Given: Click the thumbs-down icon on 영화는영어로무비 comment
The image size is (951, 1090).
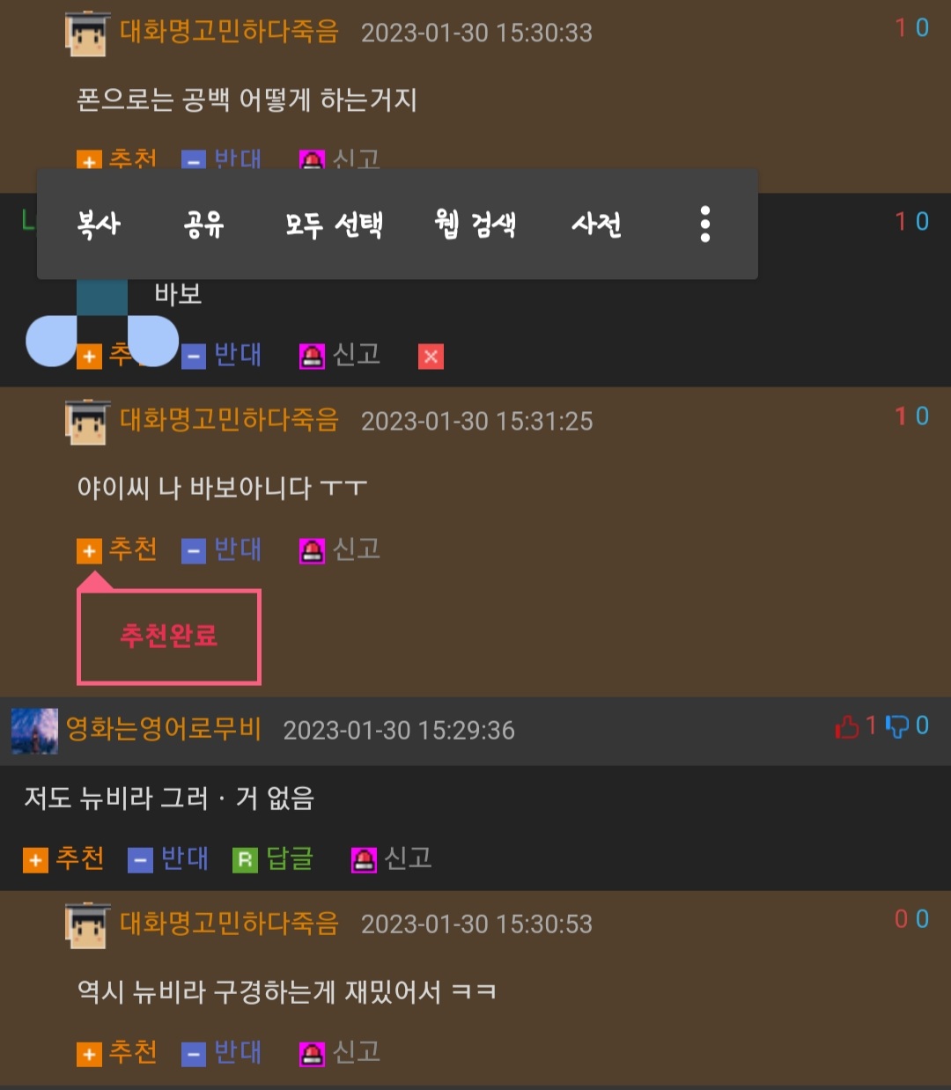Looking at the screenshot, I should pos(896,726).
